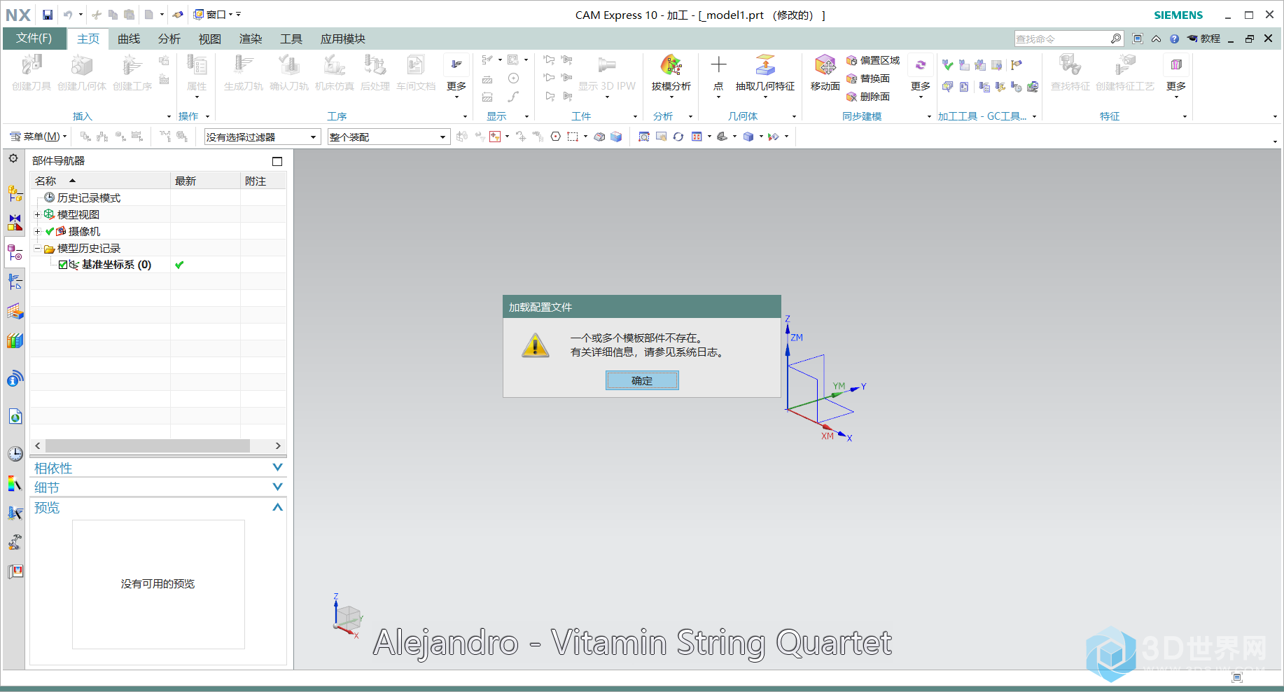Image resolution: width=1284 pixels, height=692 pixels.
Task: Open the 没有选择过滤器 combo box
Action: (x=262, y=137)
